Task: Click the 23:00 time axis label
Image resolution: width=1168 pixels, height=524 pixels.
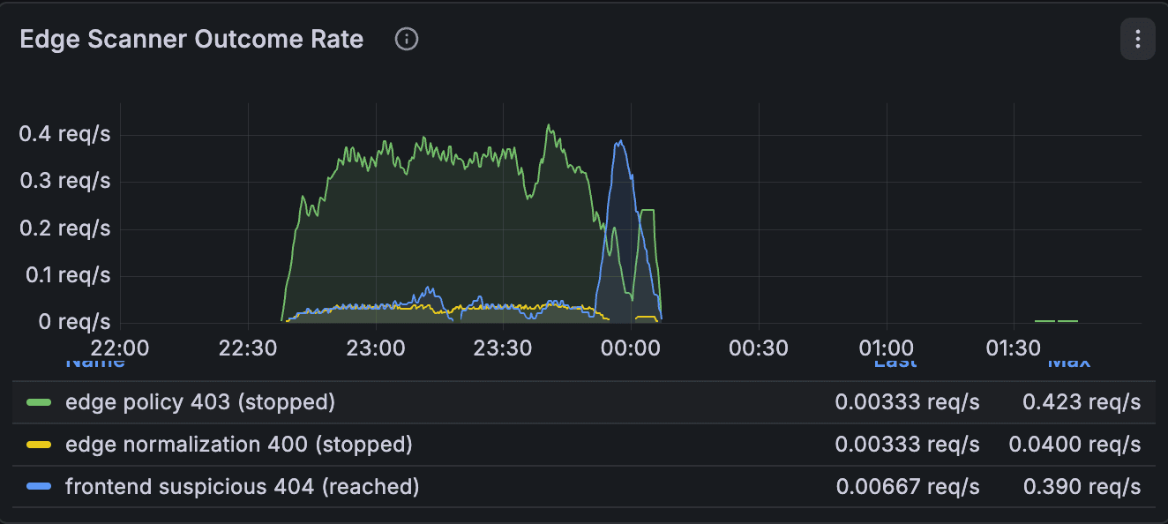Action: (x=377, y=348)
